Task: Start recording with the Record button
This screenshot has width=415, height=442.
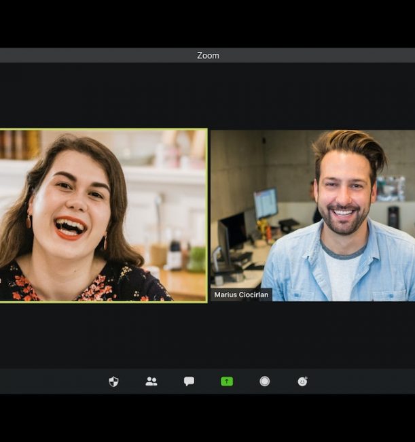Action: [x=265, y=381]
